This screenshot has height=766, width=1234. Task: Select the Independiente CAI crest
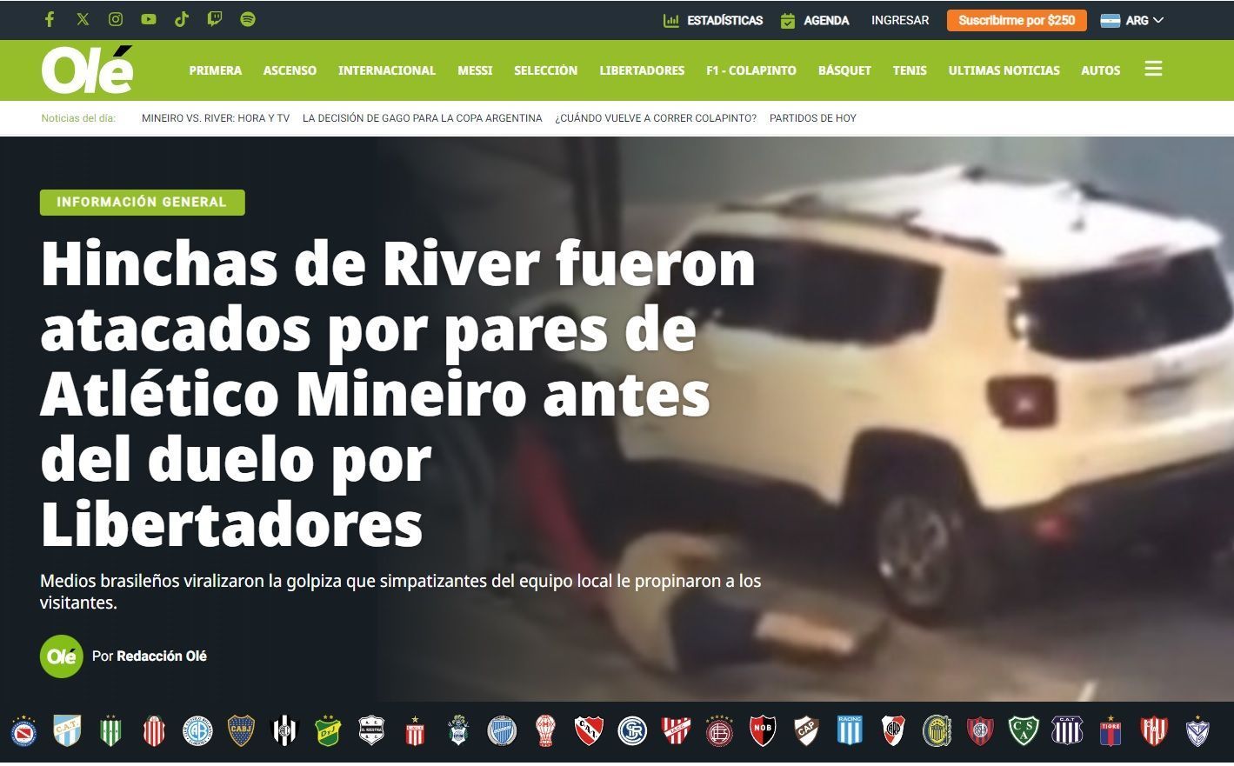(589, 731)
